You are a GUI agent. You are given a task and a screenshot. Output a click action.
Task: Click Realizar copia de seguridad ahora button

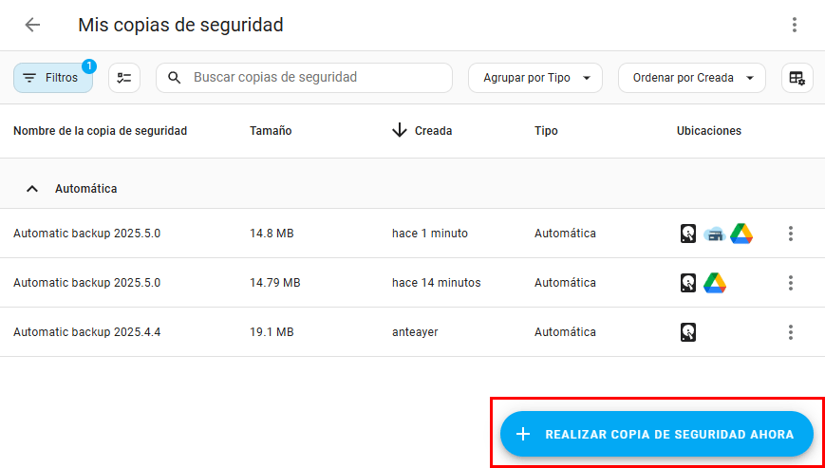tap(656, 435)
